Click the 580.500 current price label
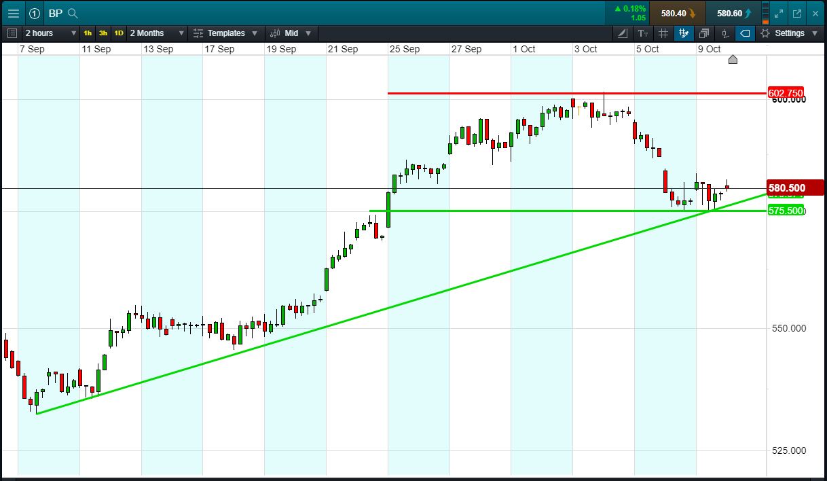Viewport: 827px width, 481px height. click(x=795, y=188)
